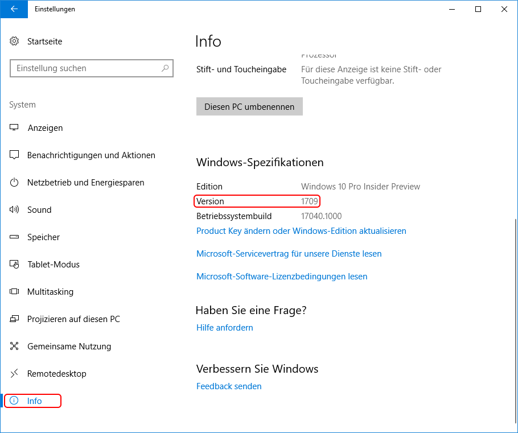Open Microsoft-Servicevertrag link
This screenshot has width=518, height=433.
pos(289,254)
